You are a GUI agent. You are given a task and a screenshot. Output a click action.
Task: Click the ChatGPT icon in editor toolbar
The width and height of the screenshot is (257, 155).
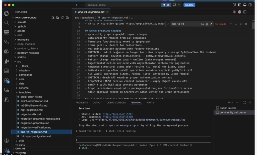click(240, 12)
